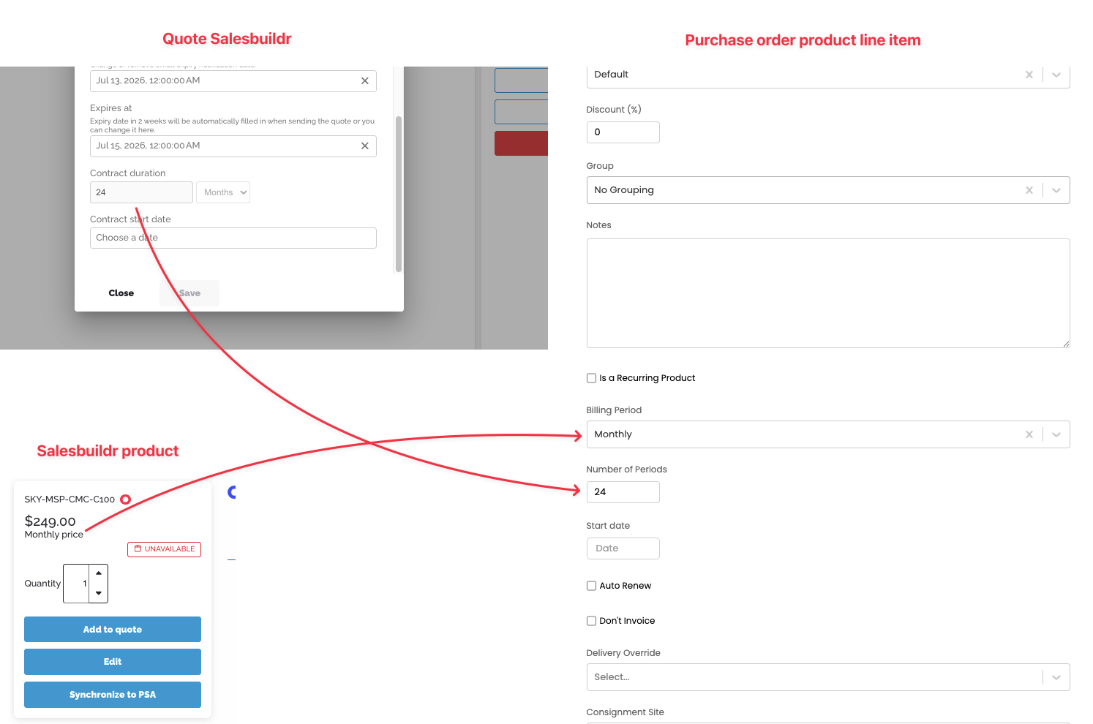The width and height of the screenshot is (1093, 724).
Task: Expand the Default dropdown chevron
Action: [x=1056, y=75]
